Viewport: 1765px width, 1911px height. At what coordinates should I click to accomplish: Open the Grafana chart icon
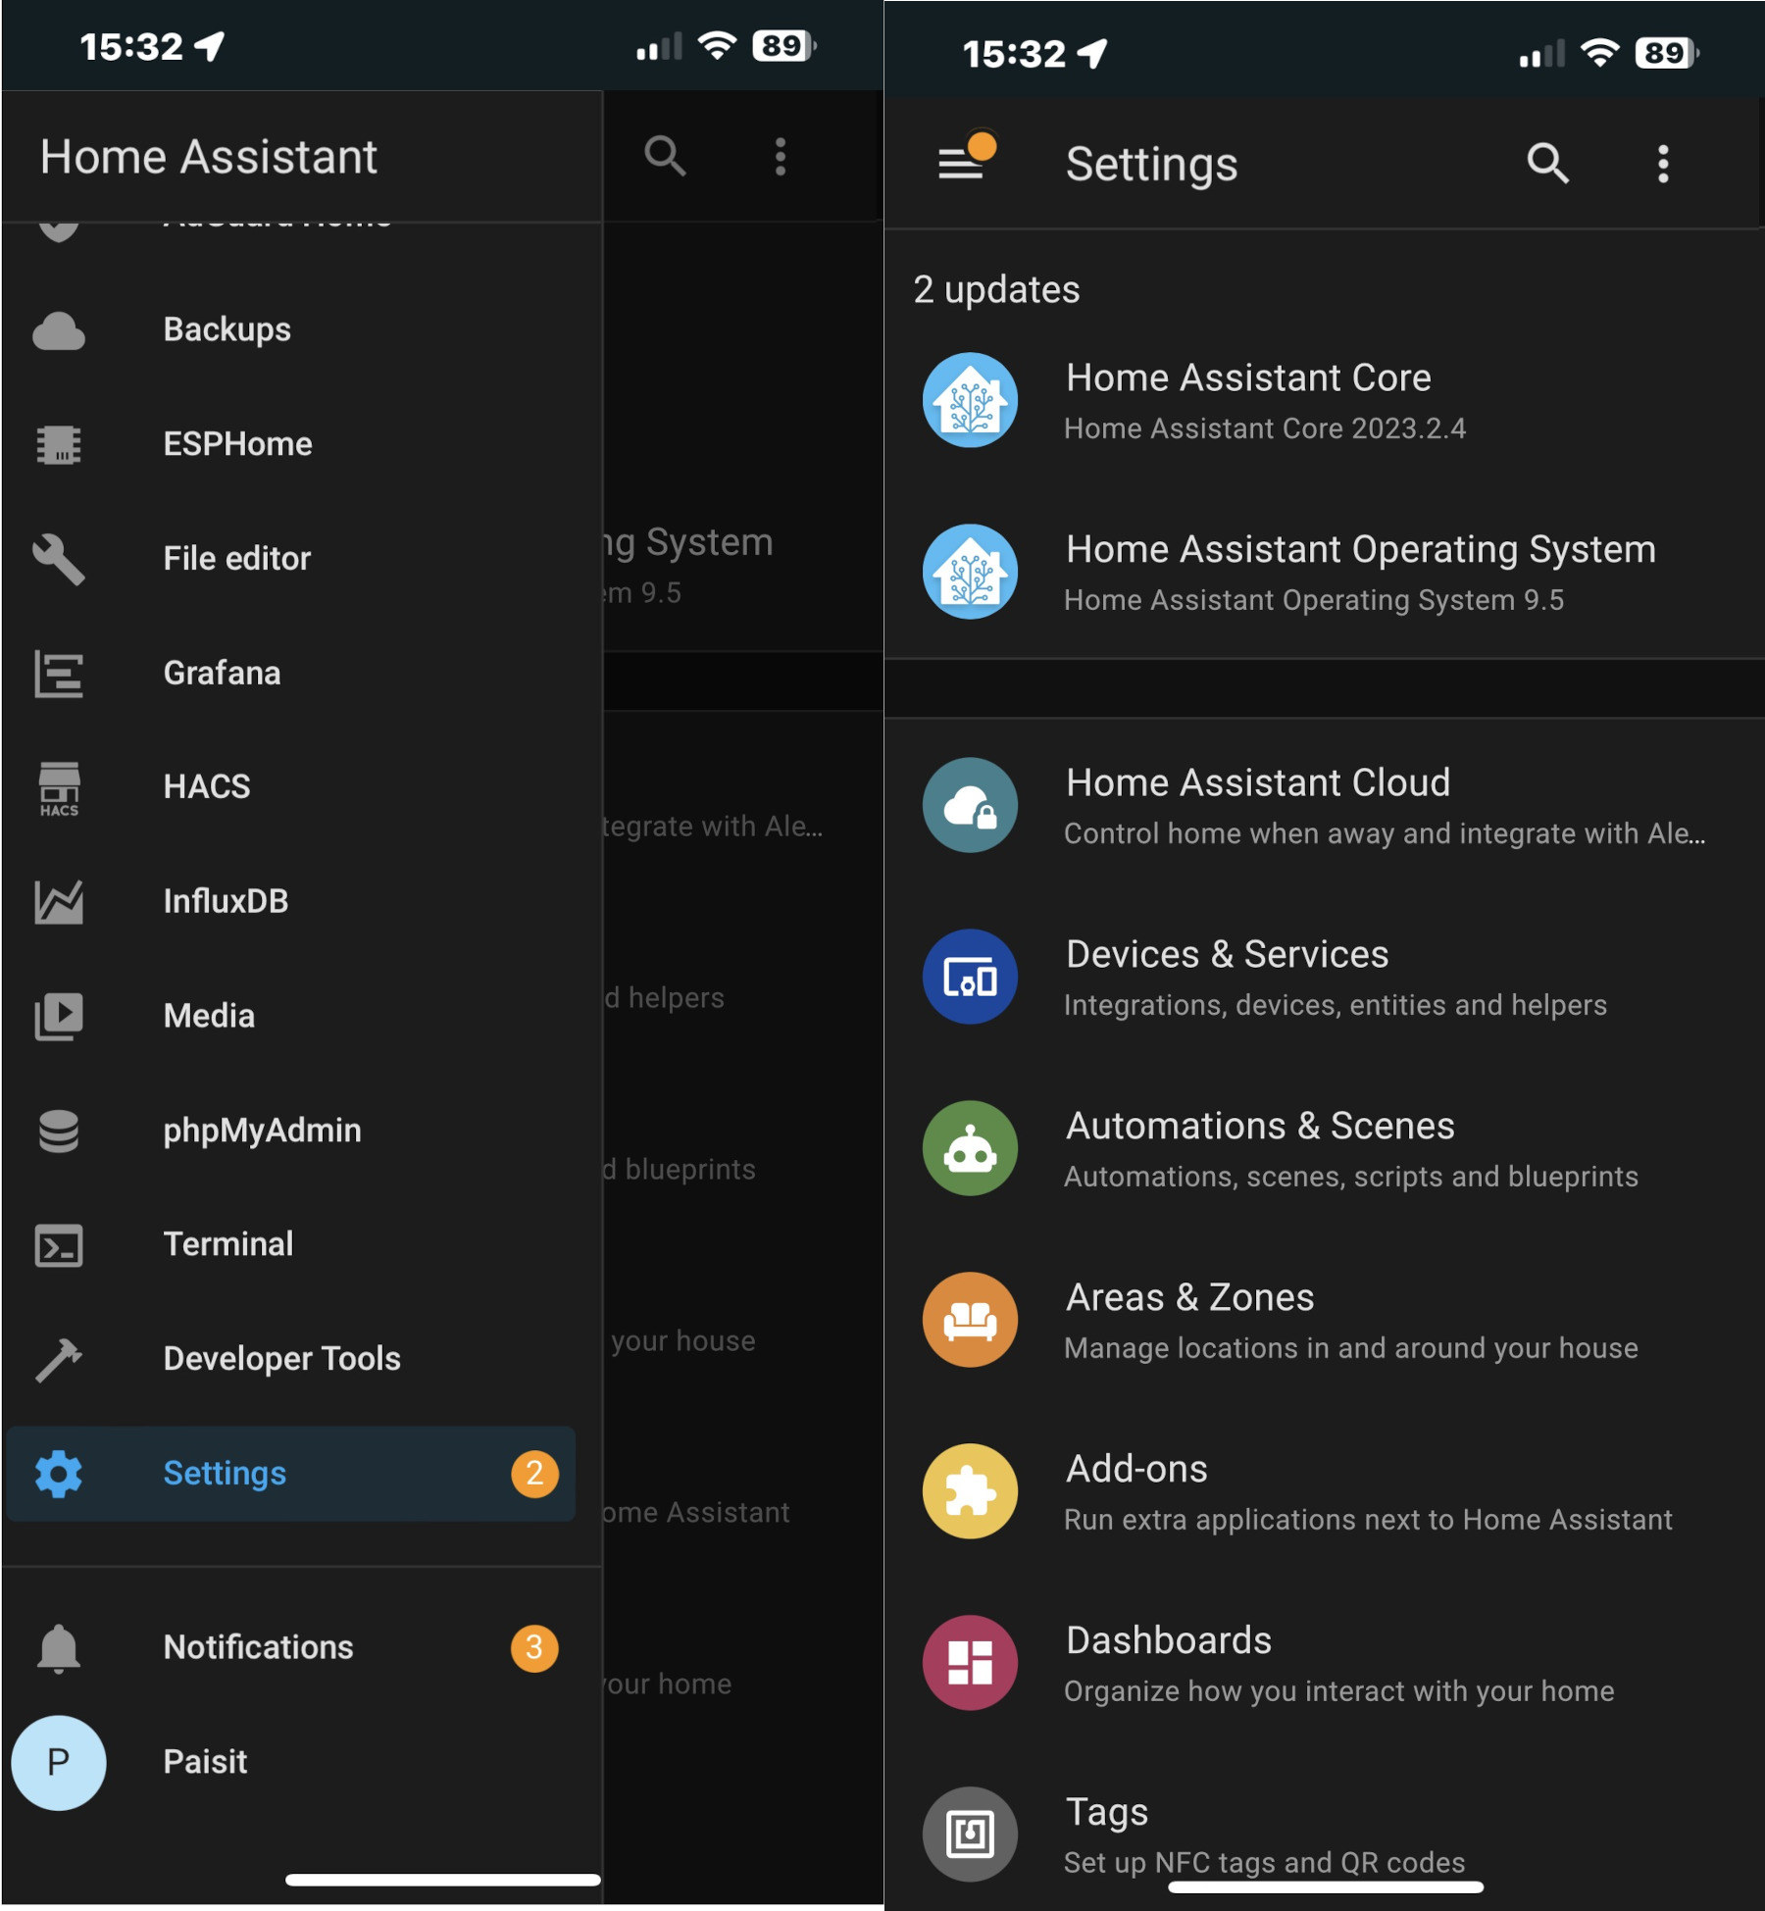click(x=59, y=674)
